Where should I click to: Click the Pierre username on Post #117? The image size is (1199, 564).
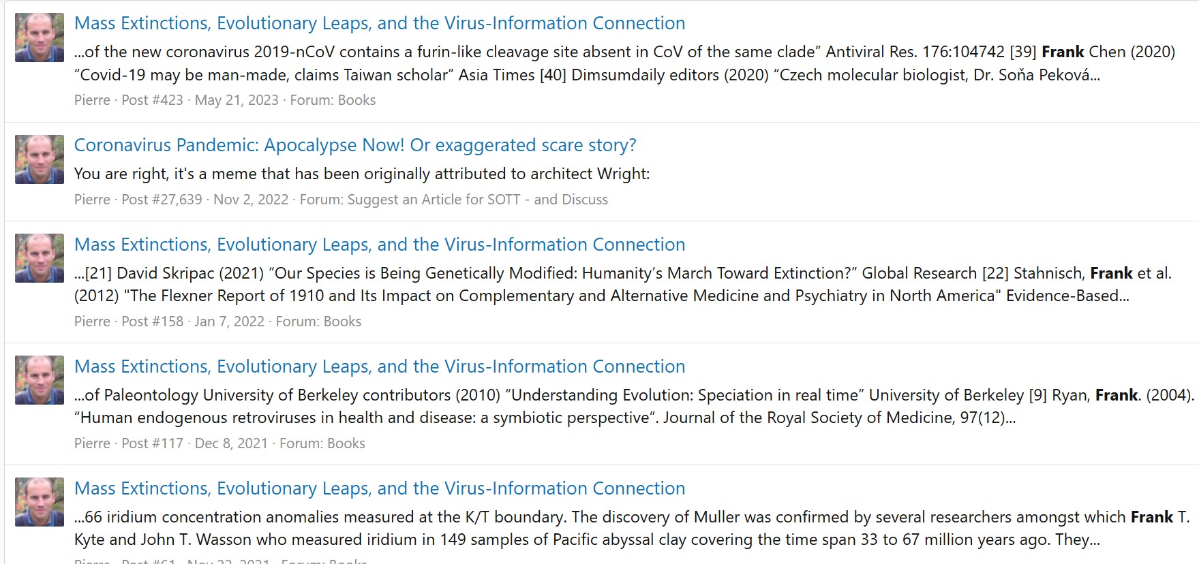92,443
